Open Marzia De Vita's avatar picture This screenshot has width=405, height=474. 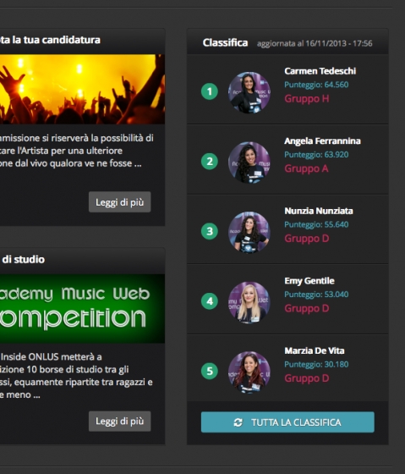coord(249,372)
